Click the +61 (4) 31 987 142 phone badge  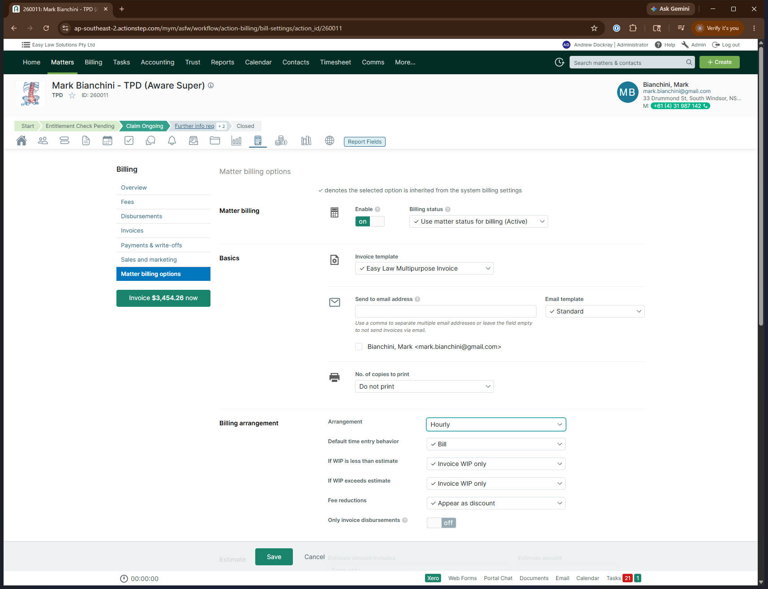(x=680, y=106)
